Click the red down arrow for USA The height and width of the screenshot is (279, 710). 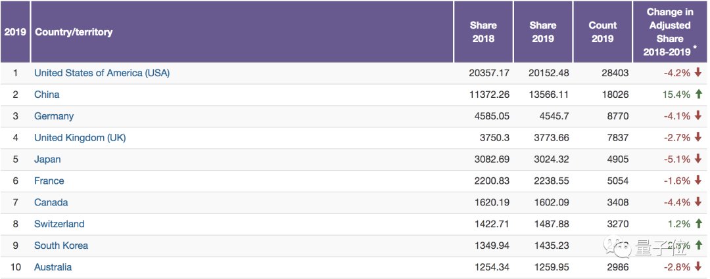point(698,73)
